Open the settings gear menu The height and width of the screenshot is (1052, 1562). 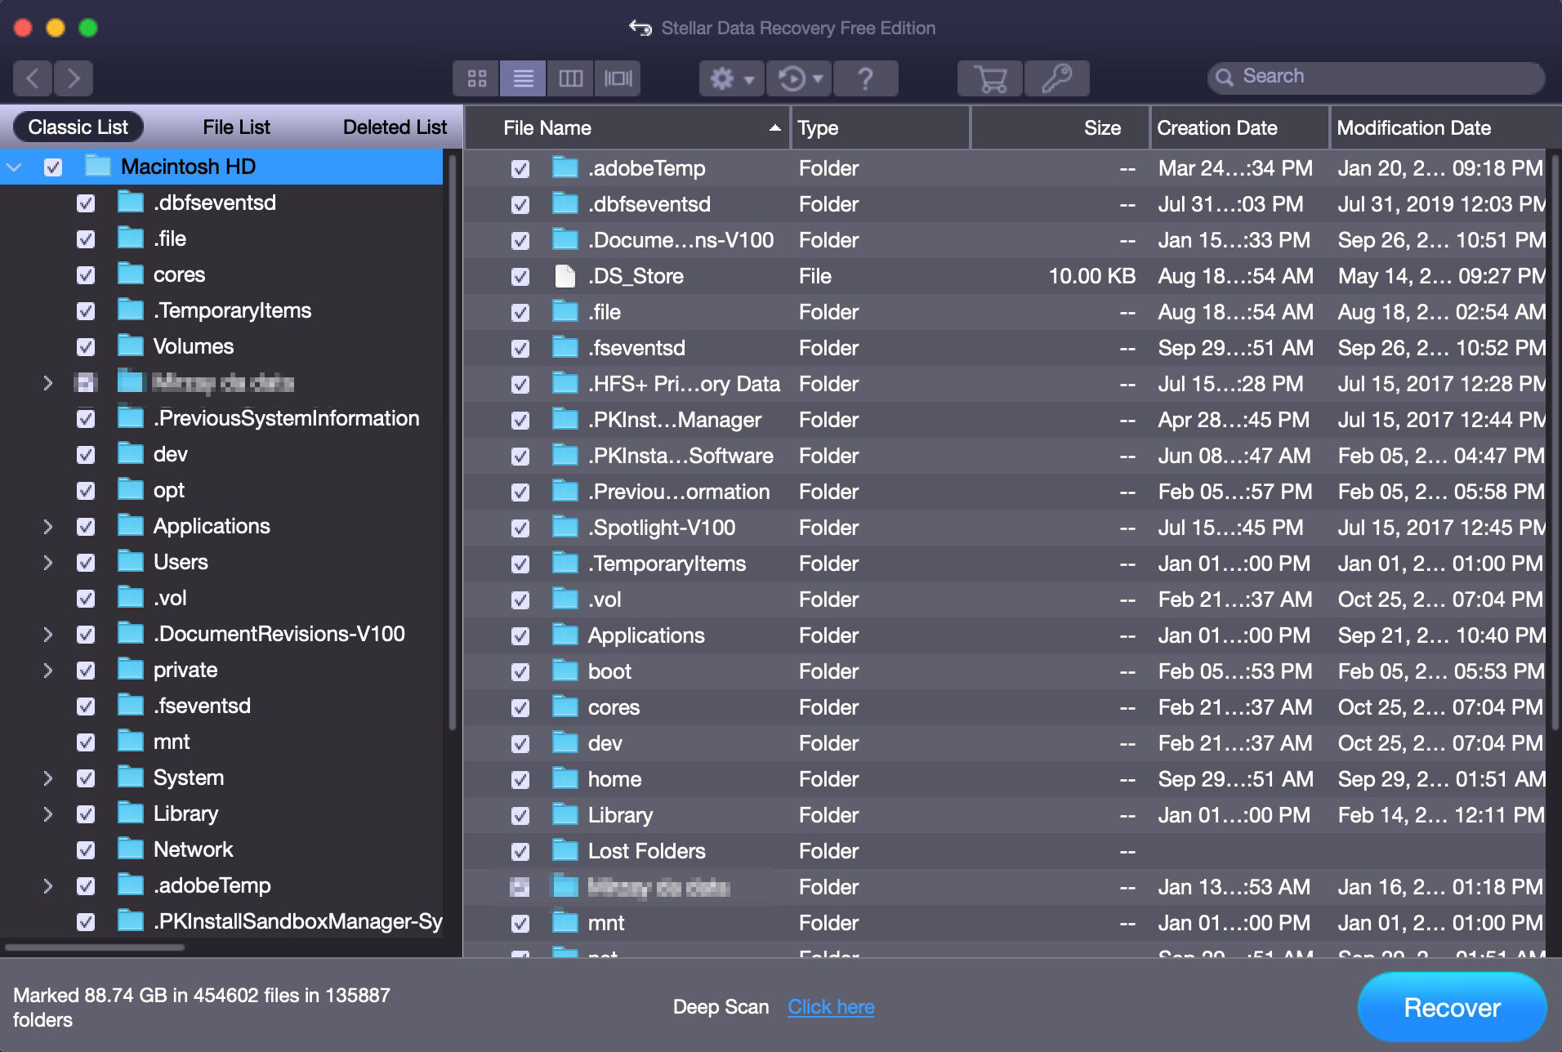tap(731, 78)
